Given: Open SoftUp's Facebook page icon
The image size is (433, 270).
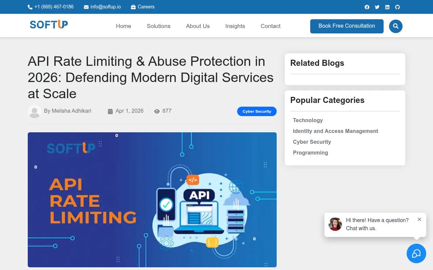Looking at the screenshot, I should pyautogui.click(x=367, y=7).
